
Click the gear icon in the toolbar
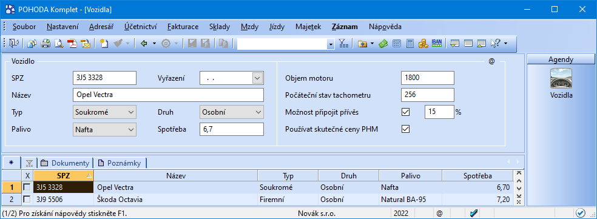tap(166, 44)
